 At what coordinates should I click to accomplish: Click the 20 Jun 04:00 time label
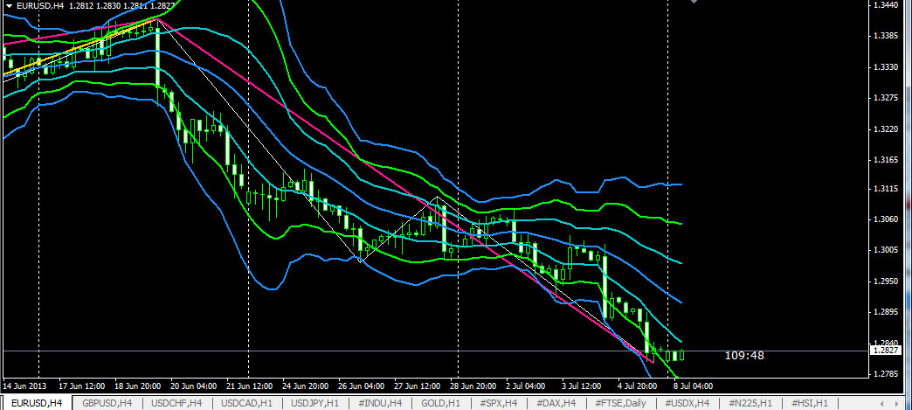coord(194,386)
